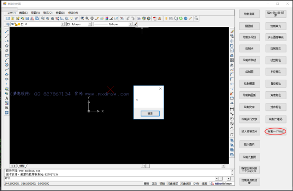Close the message dialog with X
293x191 pixels.
click(160, 89)
